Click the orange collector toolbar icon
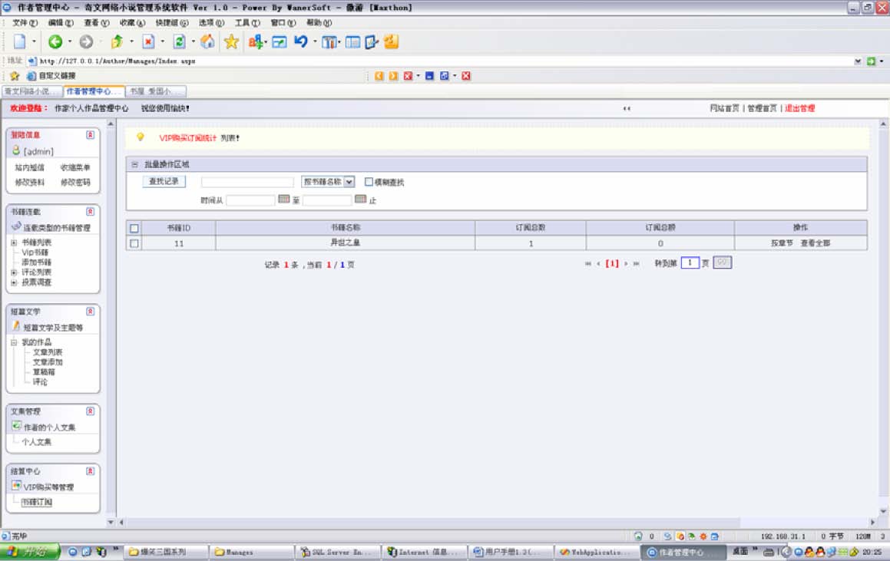Screen dimensions: 890x561 [x=391, y=41]
